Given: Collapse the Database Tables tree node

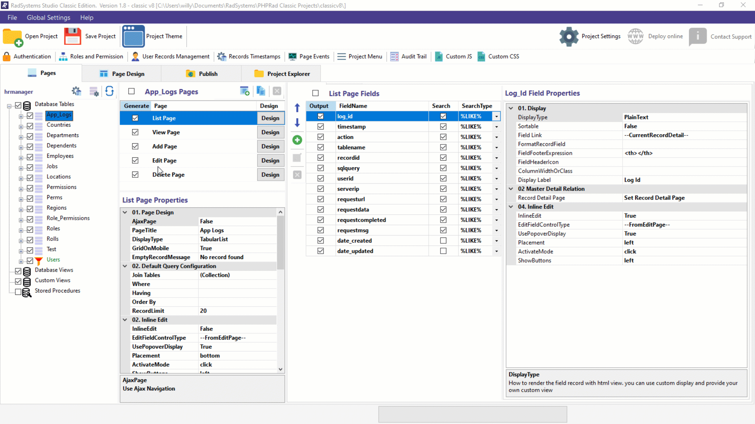Looking at the screenshot, I should pos(9,106).
